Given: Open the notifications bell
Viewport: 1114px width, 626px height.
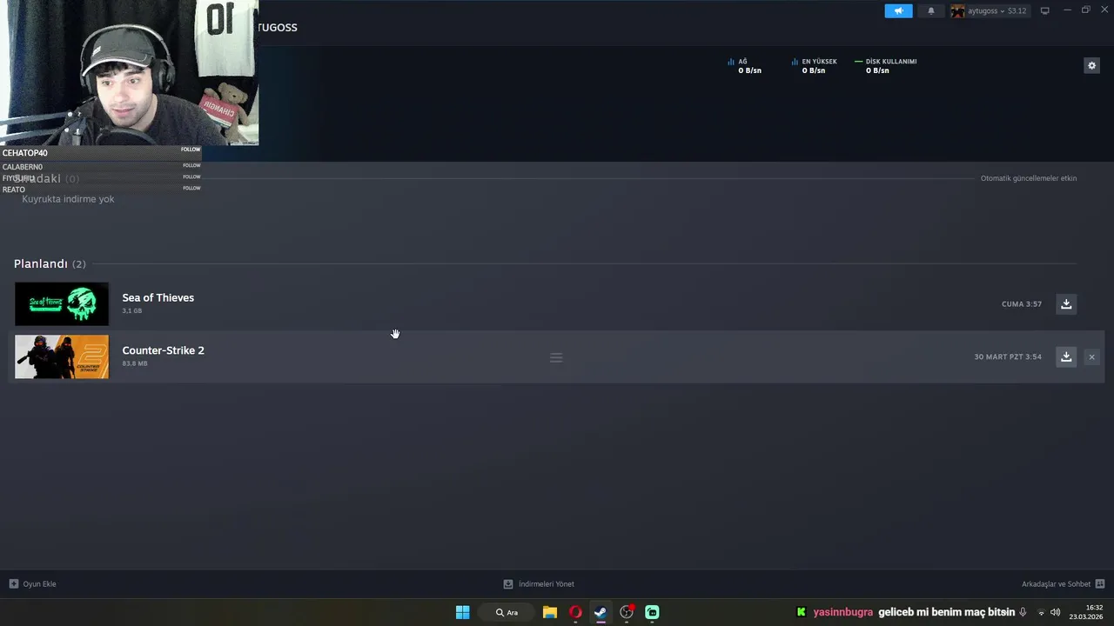Looking at the screenshot, I should 930,10.
